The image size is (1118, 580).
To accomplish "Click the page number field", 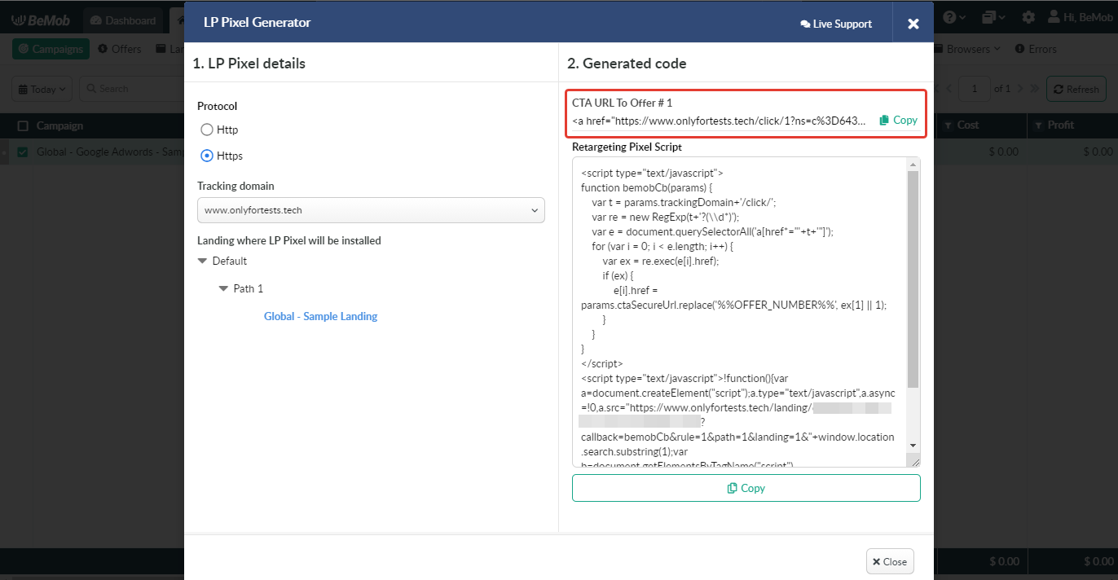I will coord(973,89).
